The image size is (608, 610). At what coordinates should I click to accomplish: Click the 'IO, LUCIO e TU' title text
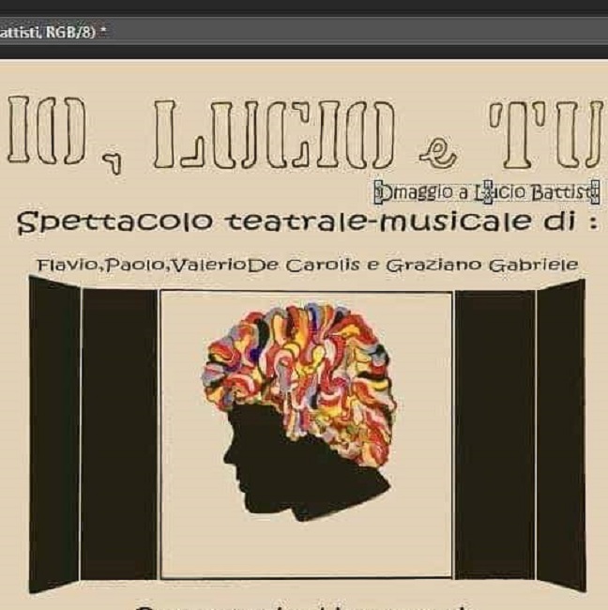305,134
